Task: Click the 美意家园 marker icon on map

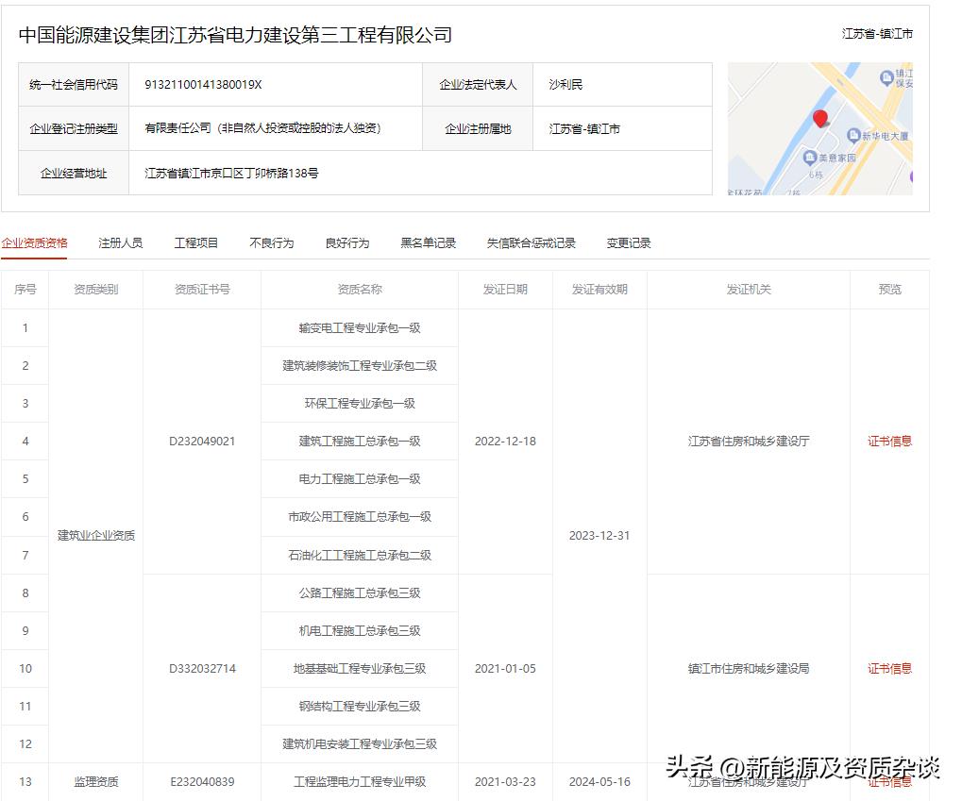Action: click(808, 159)
